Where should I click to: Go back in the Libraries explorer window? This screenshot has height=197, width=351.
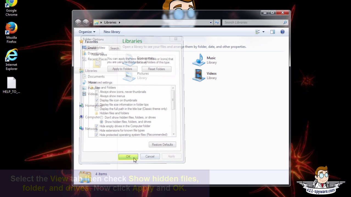(x=78, y=22)
